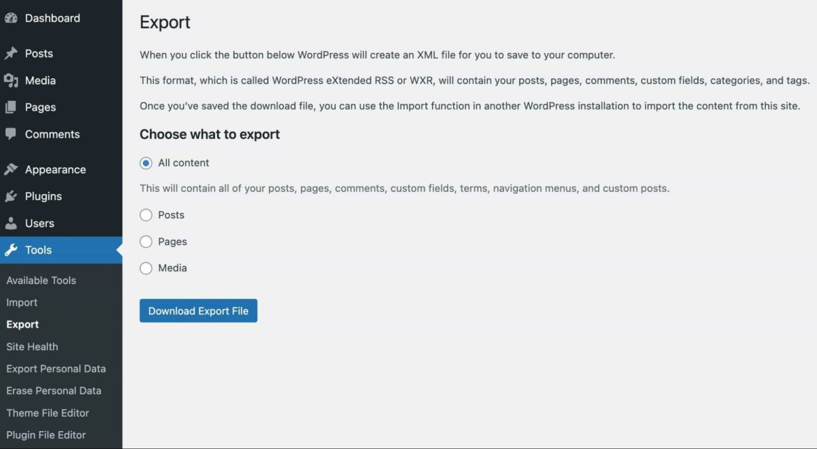Click the Media library icon
This screenshot has width=817, height=449.
[11, 80]
